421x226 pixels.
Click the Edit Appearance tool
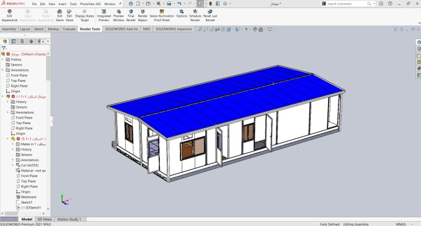(9, 16)
